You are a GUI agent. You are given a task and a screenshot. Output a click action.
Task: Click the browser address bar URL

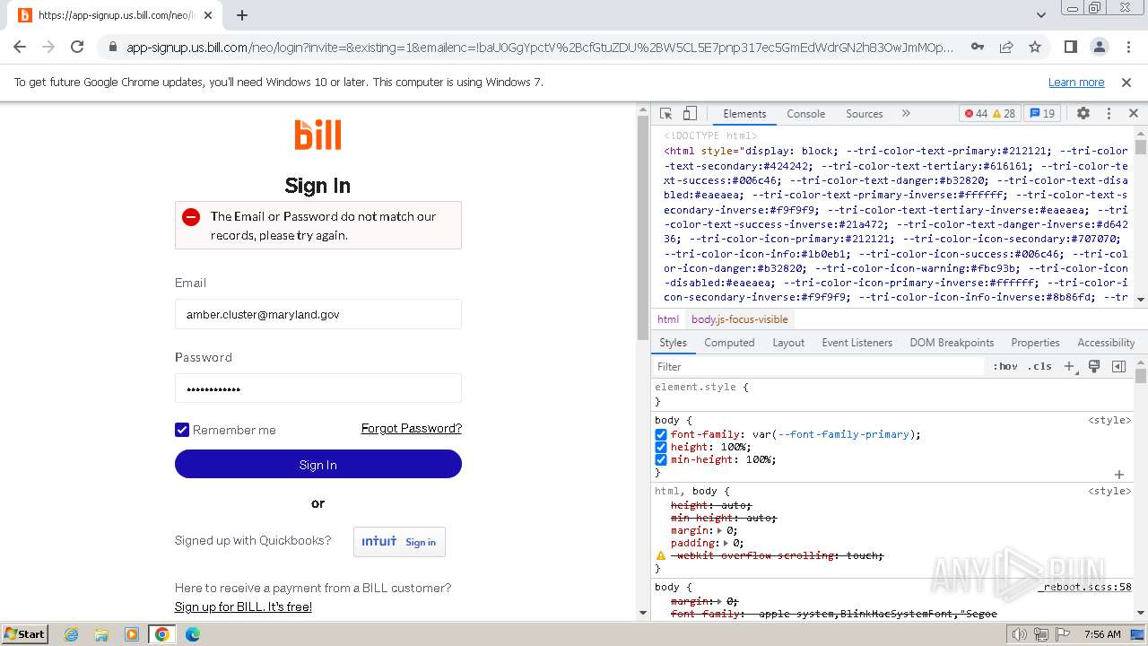pos(540,47)
